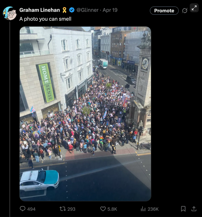Screen dimensions: 202x217
Task: Like the post with the heart icon
Action: pos(103,209)
